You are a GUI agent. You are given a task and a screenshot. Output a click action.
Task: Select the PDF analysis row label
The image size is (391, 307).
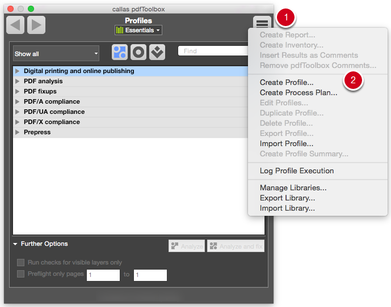pos(43,81)
